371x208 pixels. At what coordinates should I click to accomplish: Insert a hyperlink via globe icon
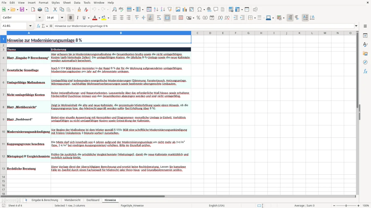pyautogui.click(x=209, y=10)
